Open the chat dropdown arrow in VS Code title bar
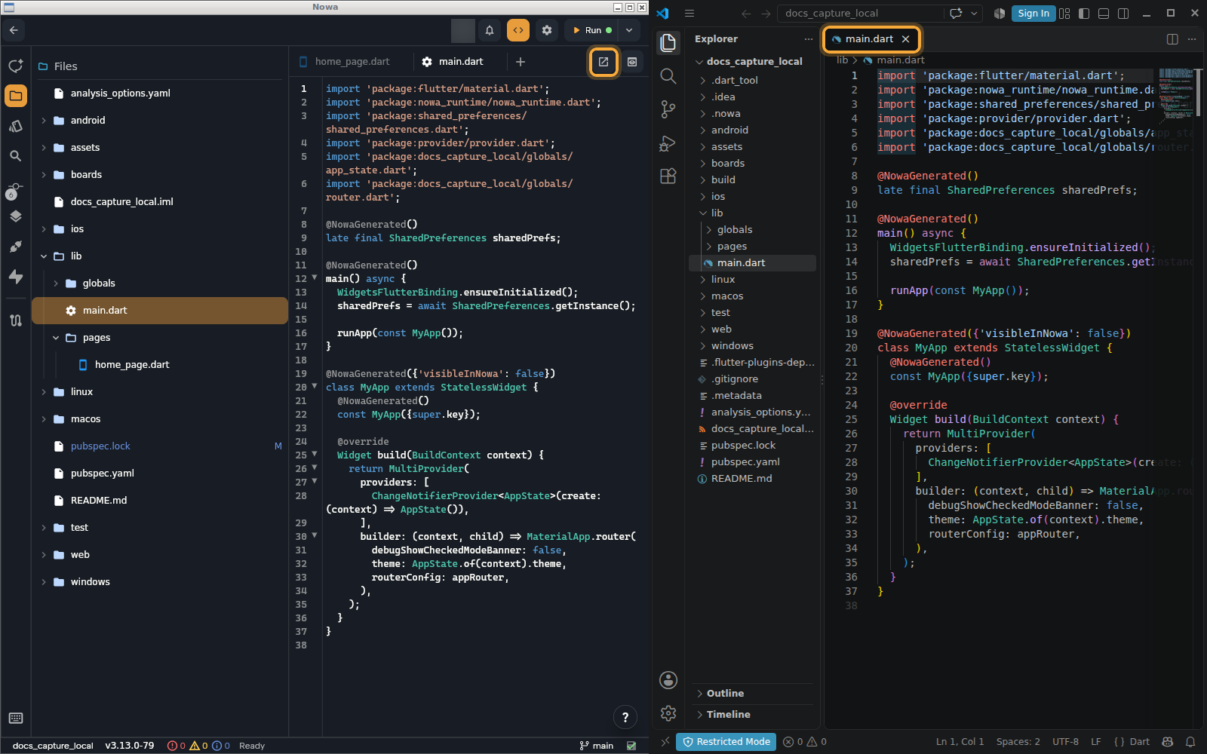Viewport: 1207px width, 754px height. 974,13
